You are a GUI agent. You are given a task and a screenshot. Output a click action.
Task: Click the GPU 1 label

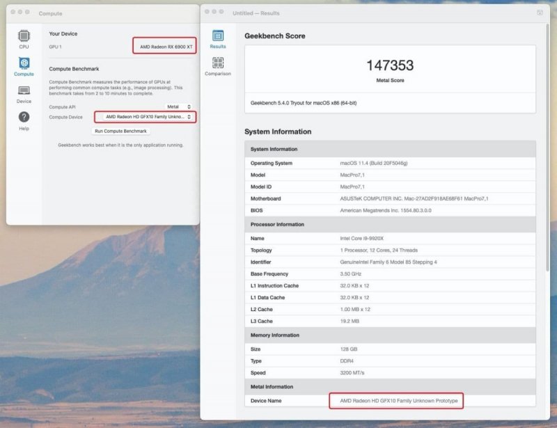pos(55,47)
